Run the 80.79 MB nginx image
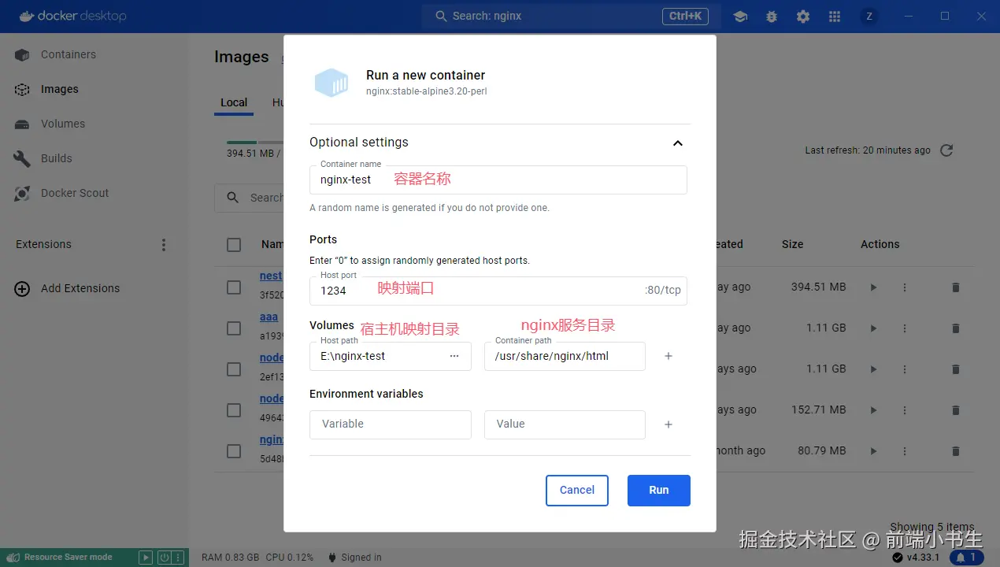 point(873,451)
